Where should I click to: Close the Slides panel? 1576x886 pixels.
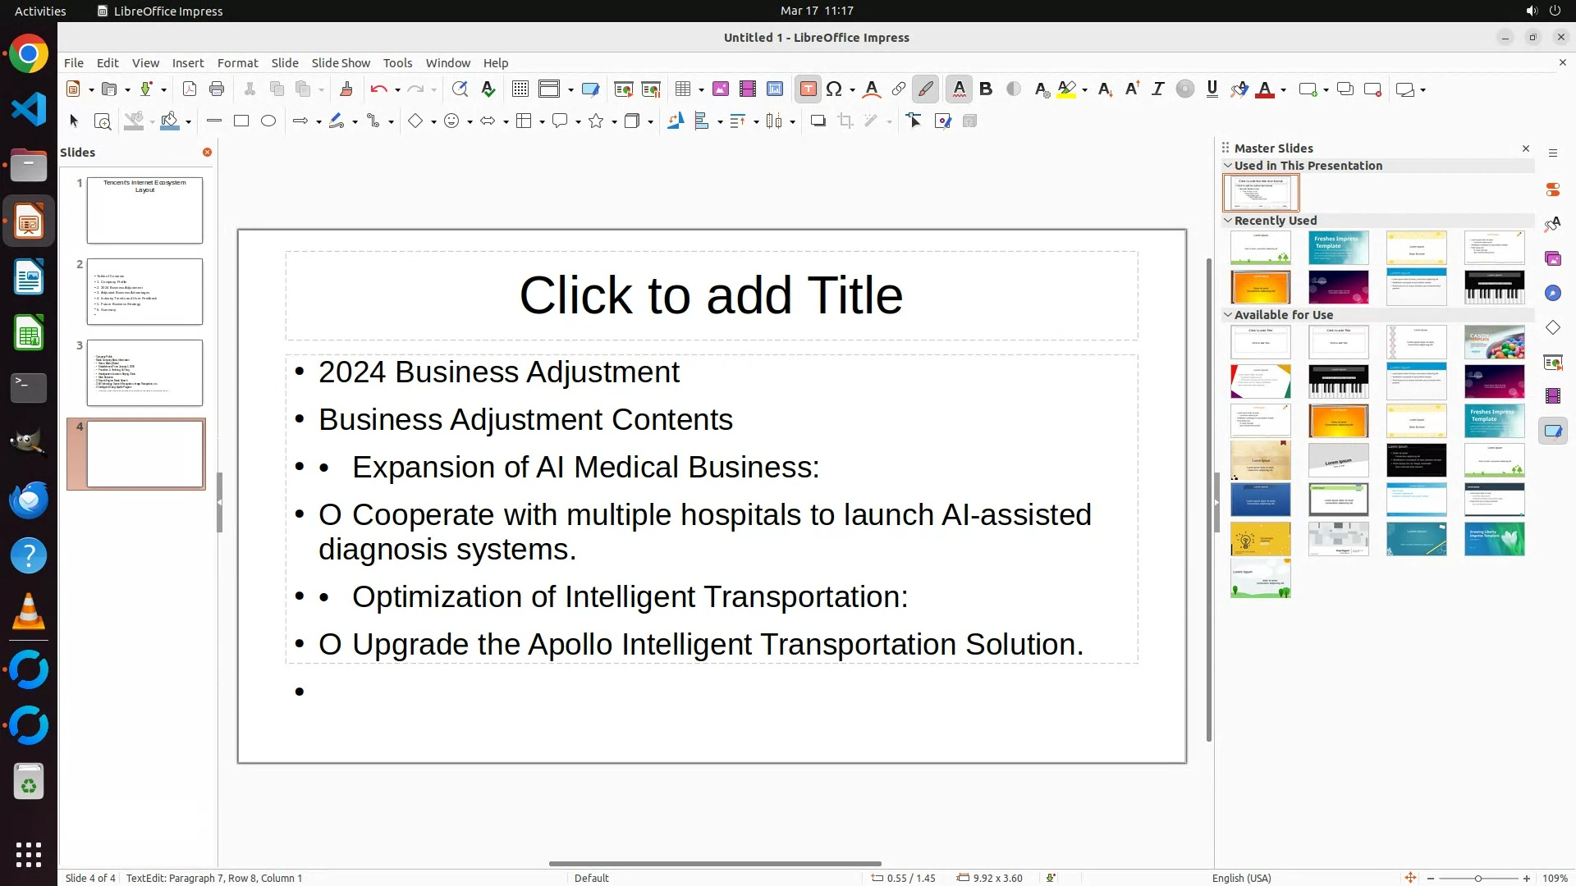coord(207,153)
